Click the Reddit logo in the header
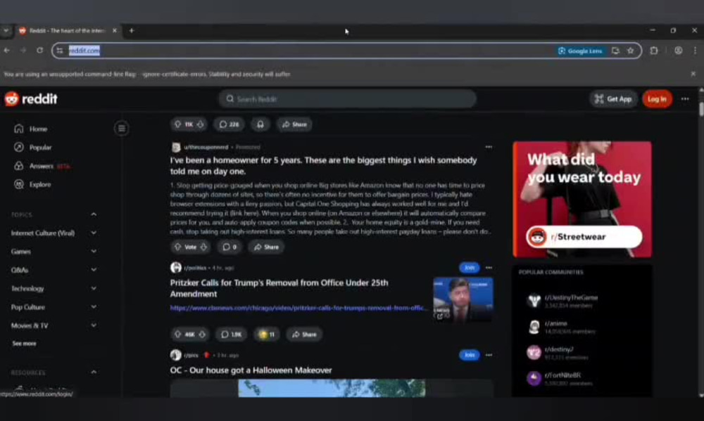 31,98
